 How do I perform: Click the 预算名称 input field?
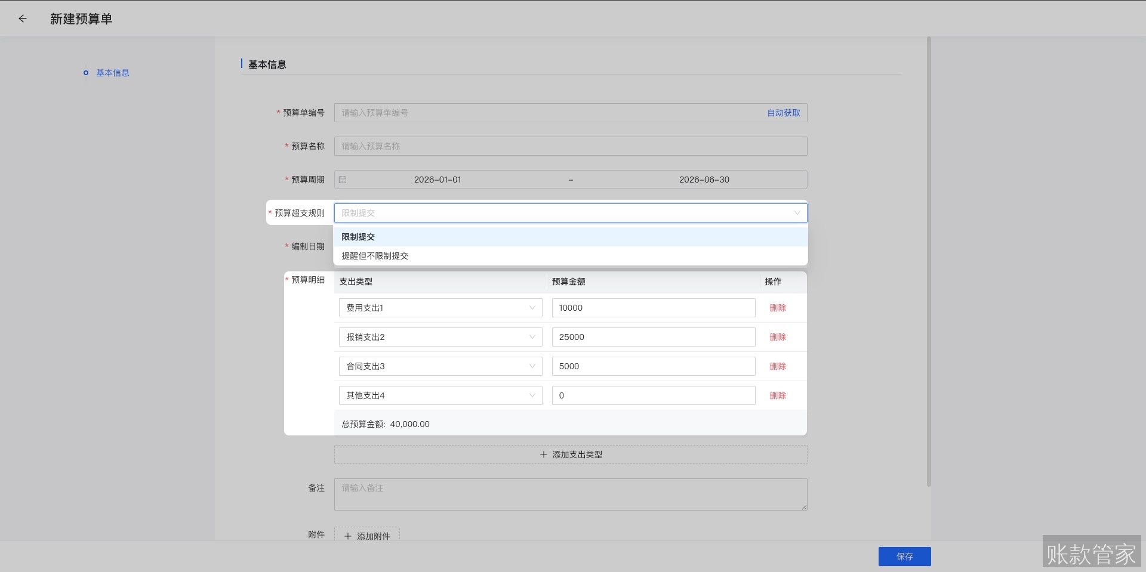click(570, 146)
